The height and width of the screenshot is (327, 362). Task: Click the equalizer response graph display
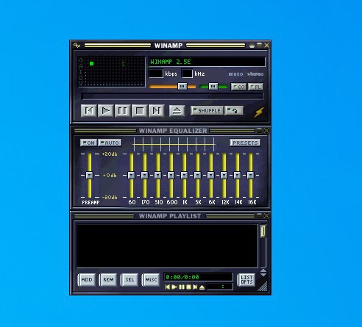pyautogui.click(x=174, y=145)
